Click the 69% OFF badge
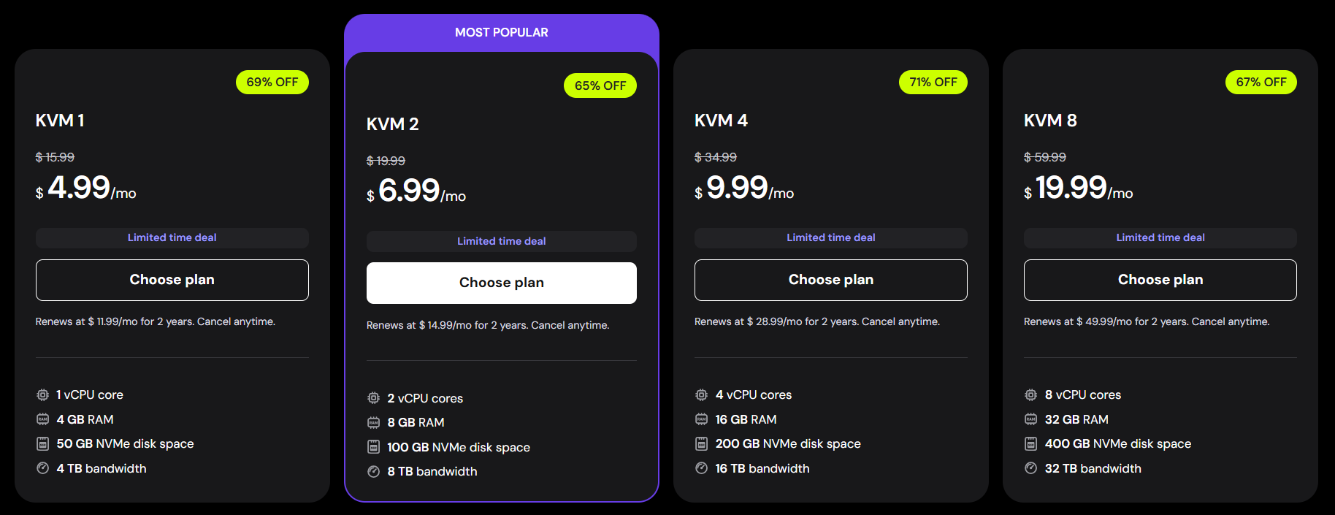1335x515 pixels. (x=272, y=83)
